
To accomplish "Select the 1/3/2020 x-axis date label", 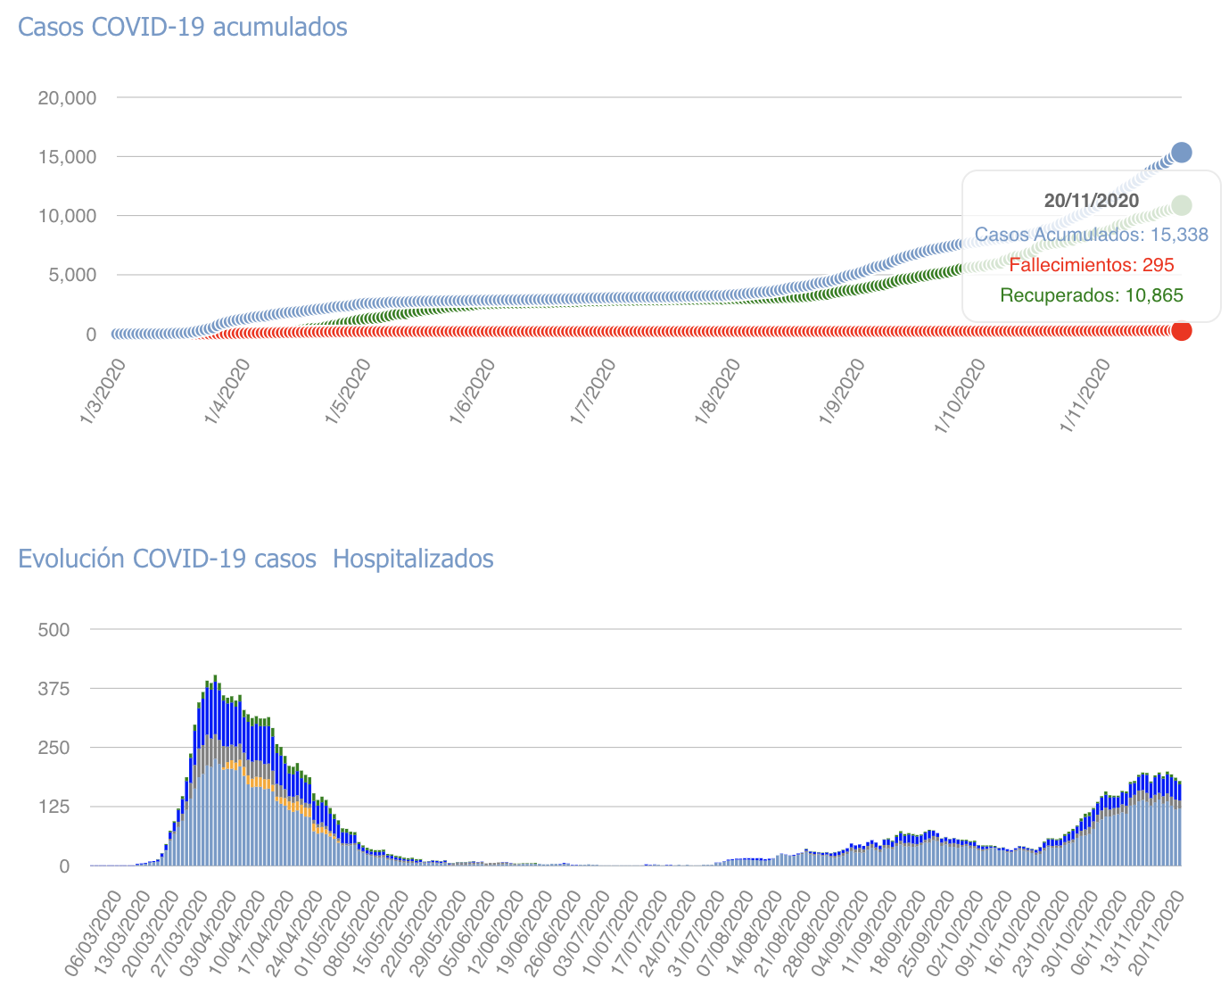I will [x=103, y=392].
